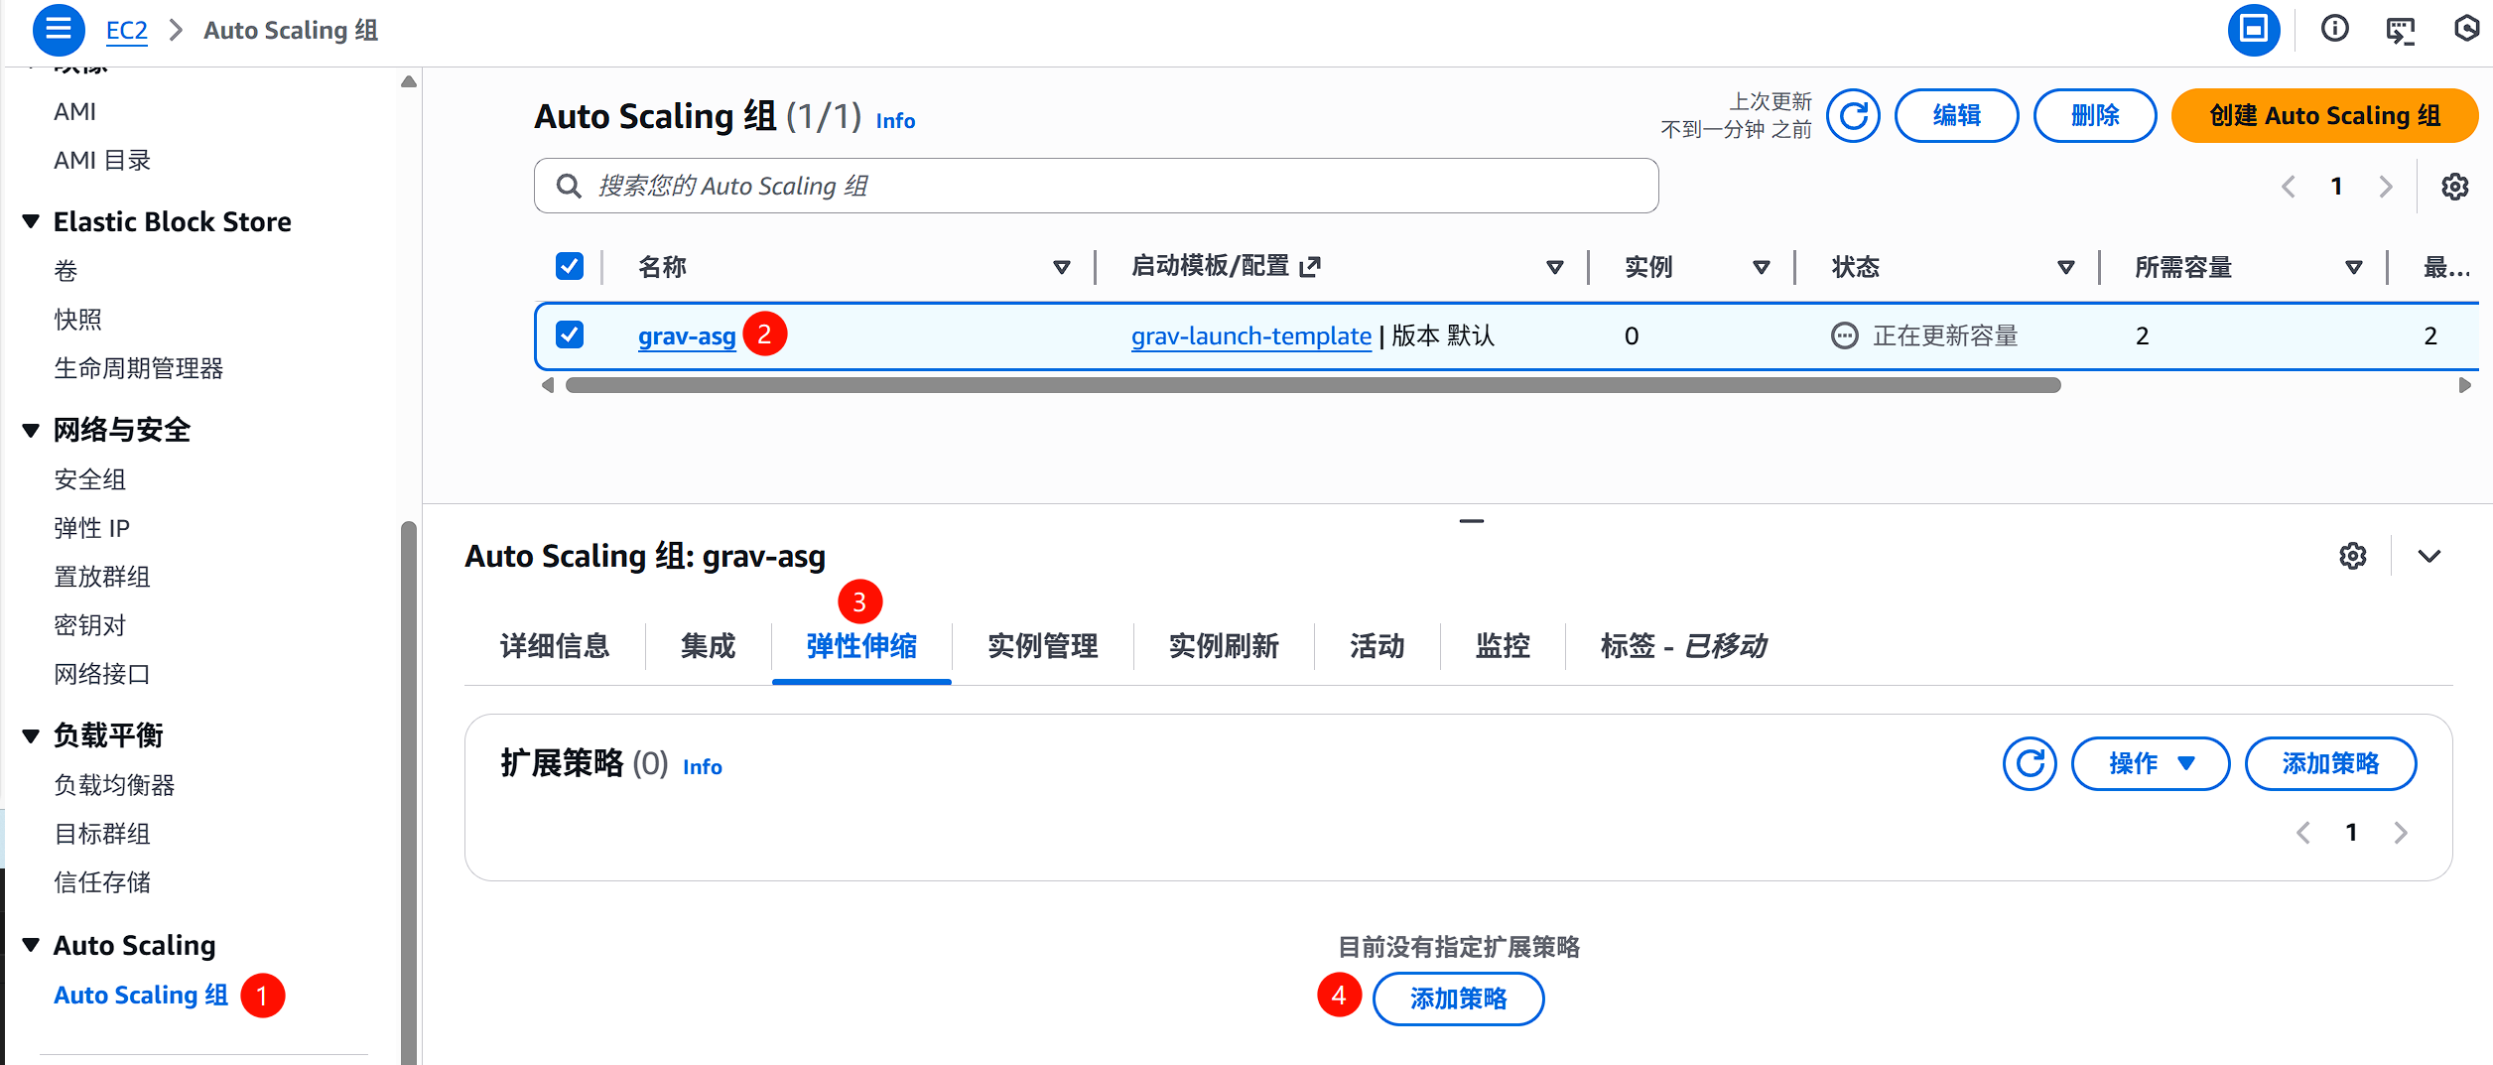
Task: Uncheck the grav-asg row checkbox
Action: [569, 334]
